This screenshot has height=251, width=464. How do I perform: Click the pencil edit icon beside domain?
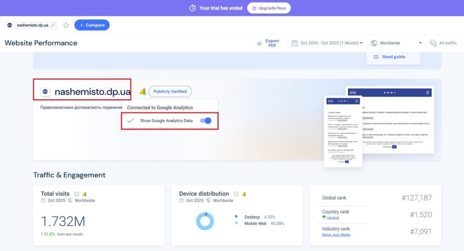pyautogui.click(x=53, y=25)
